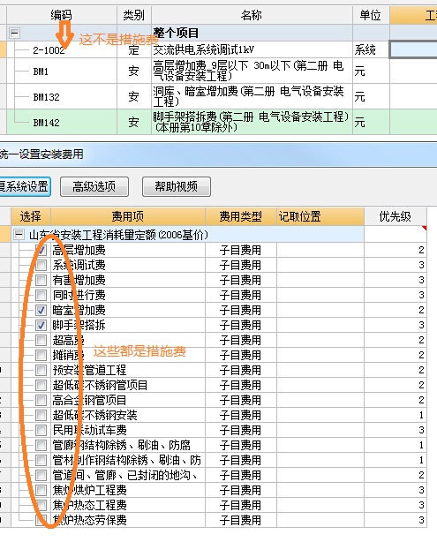Uncheck the 脚手架搭拆 checkbox
The width and height of the screenshot is (437, 542).
tap(41, 325)
